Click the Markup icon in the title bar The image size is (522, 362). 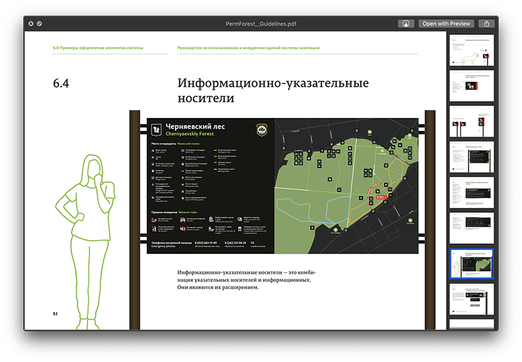406,24
